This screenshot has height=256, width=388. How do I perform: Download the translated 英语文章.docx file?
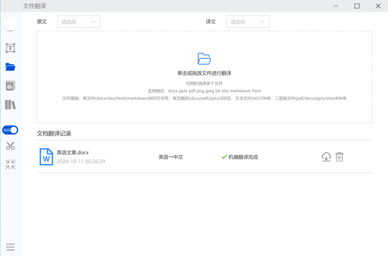coord(326,157)
